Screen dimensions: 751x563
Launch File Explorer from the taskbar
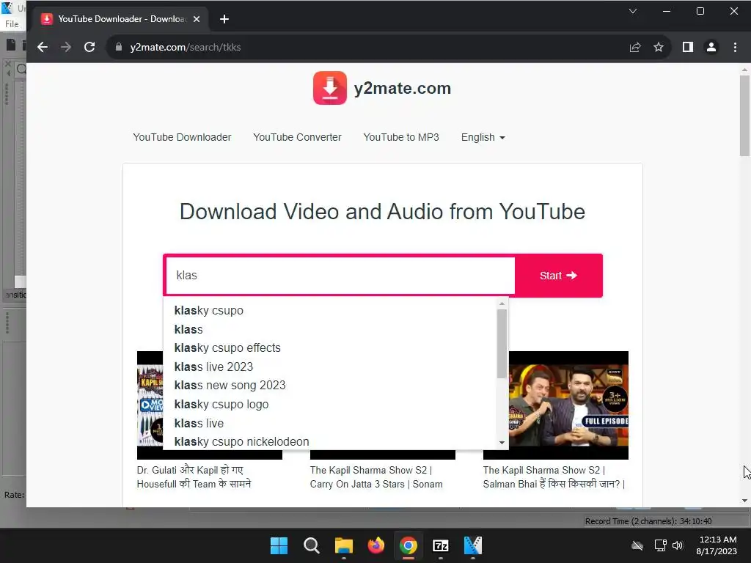click(x=343, y=545)
